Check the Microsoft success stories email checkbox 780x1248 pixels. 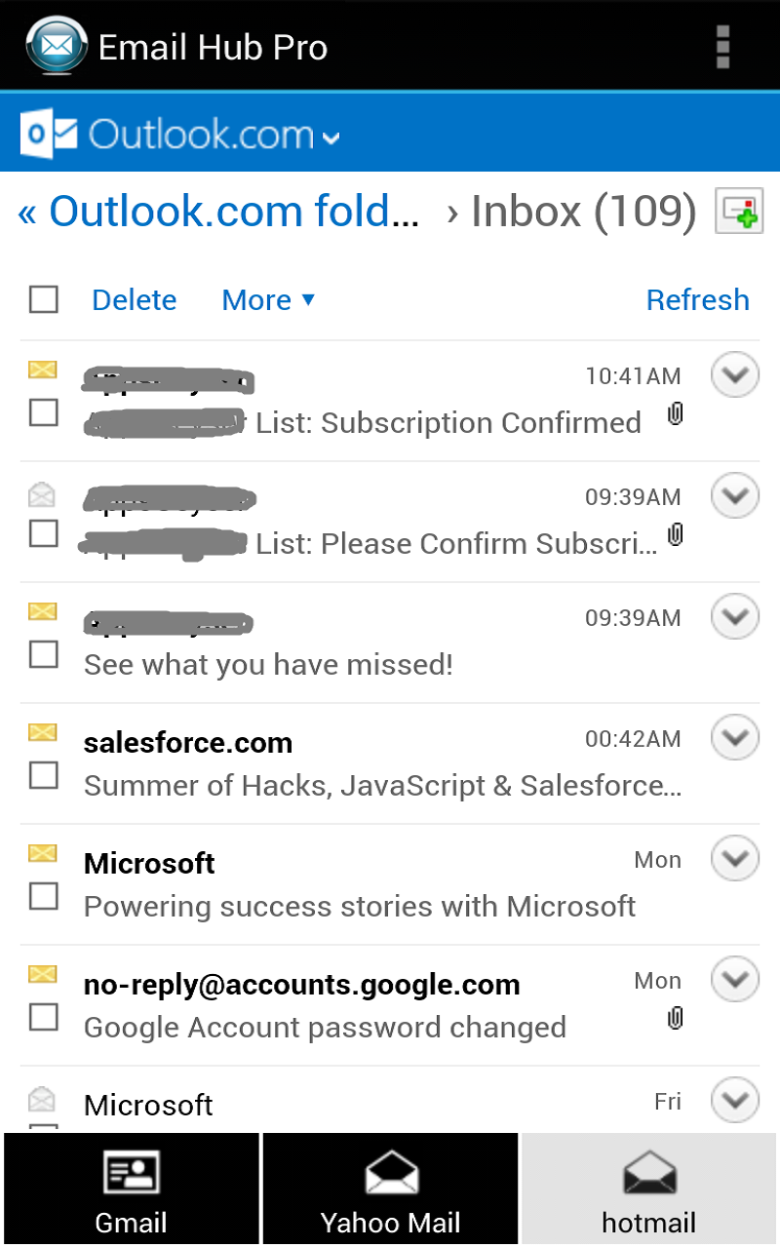coord(43,897)
